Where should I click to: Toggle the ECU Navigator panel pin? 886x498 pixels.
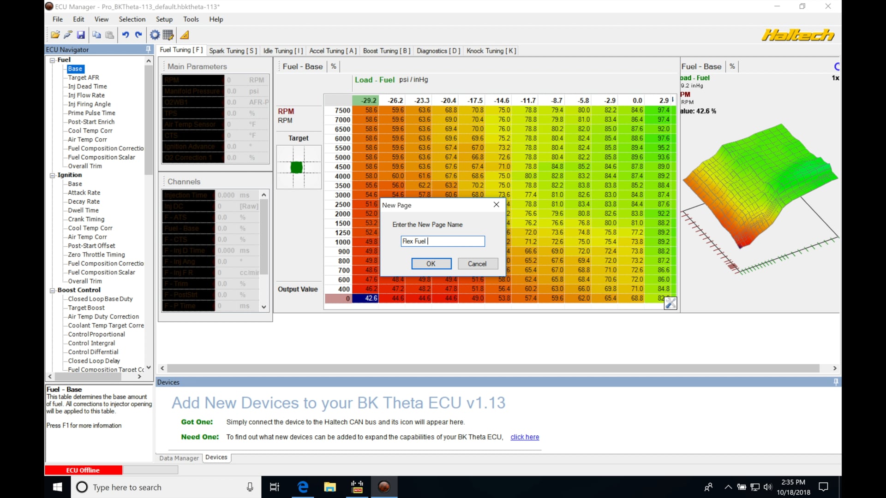[x=148, y=49]
